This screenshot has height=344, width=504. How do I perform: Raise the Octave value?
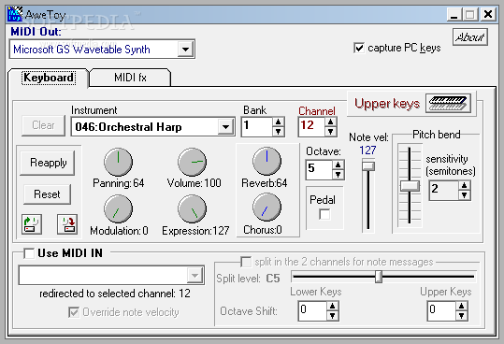click(338, 165)
